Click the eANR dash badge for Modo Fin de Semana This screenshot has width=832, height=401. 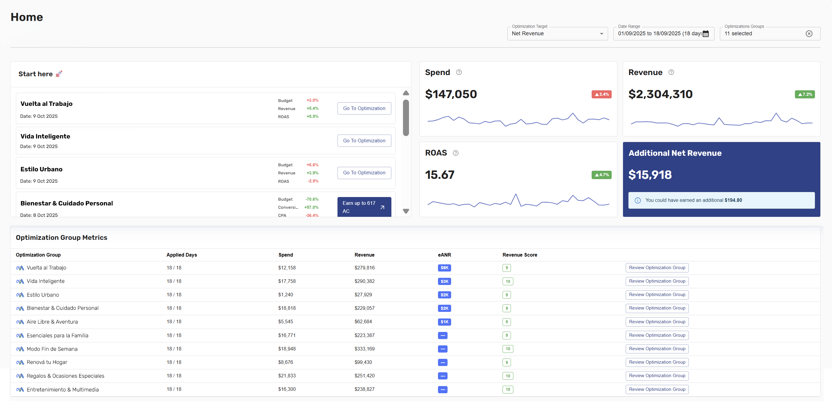442,349
